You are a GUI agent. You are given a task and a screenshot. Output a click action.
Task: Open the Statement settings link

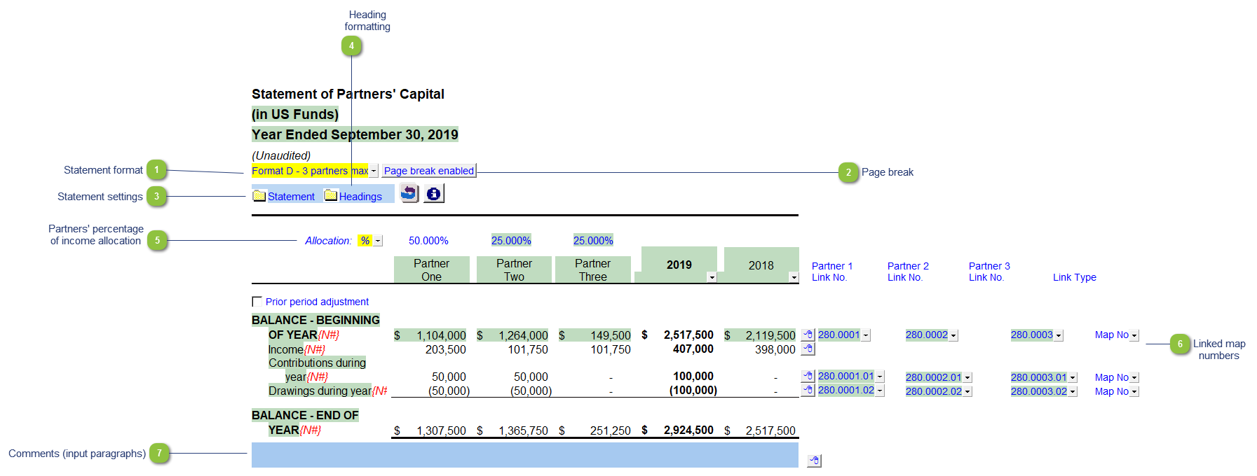(x=291, y=197)
